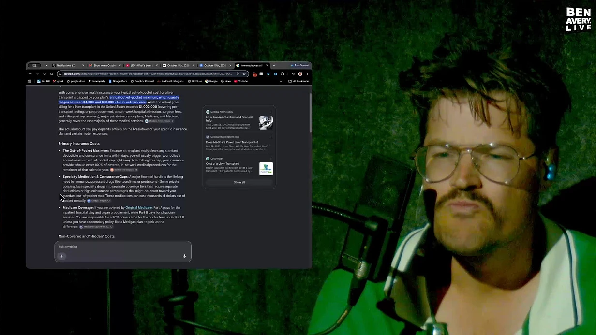Viewport: 596px width, 335px height.
Task: Click the Show all sources button
Action: click(239, 182)
